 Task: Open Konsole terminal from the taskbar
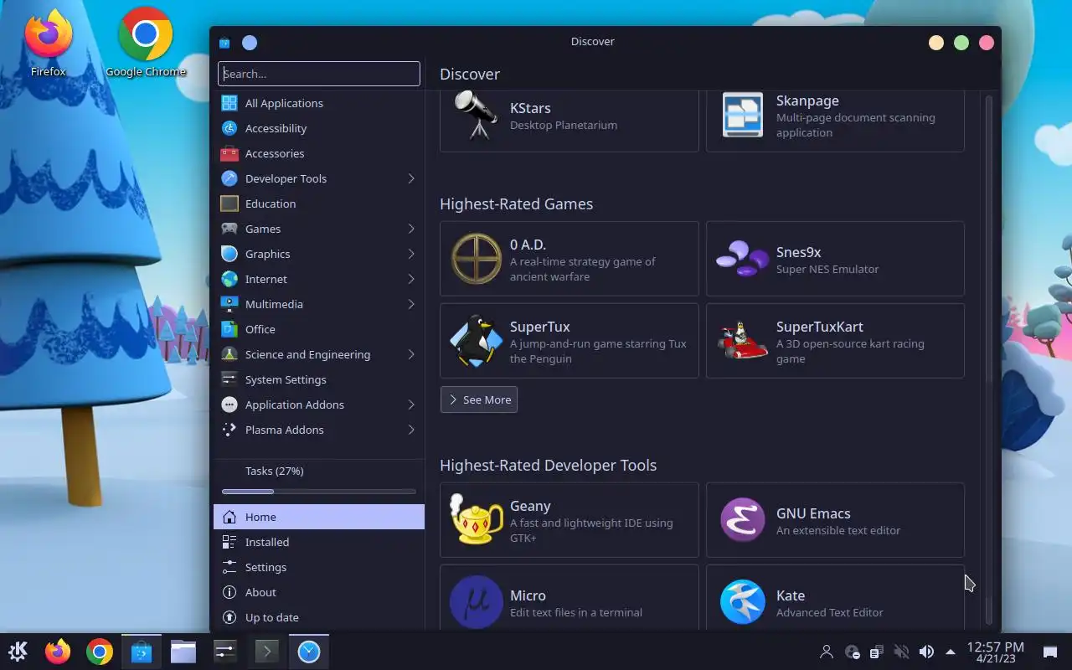coord(266,652)
